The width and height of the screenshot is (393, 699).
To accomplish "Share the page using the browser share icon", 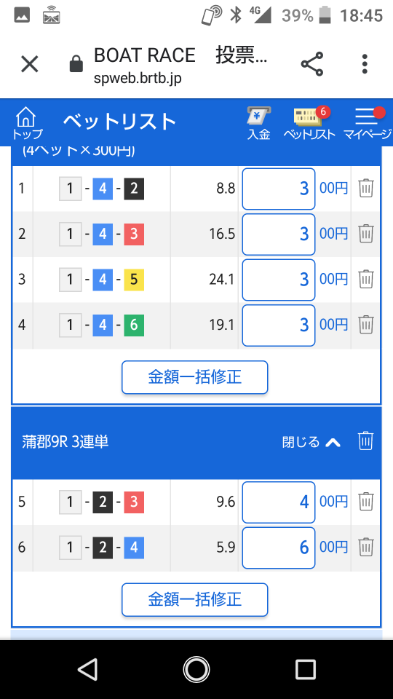I will tap(312, 64).
